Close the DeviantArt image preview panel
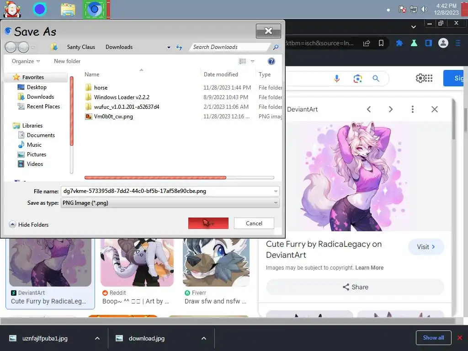This screenshot has height=351, width=468. pos(435,109)
